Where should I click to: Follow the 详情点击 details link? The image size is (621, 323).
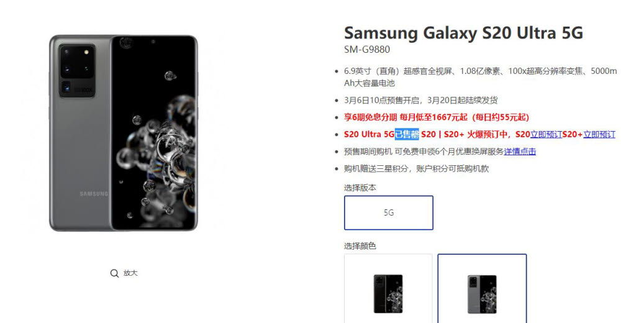coord(520,152)
